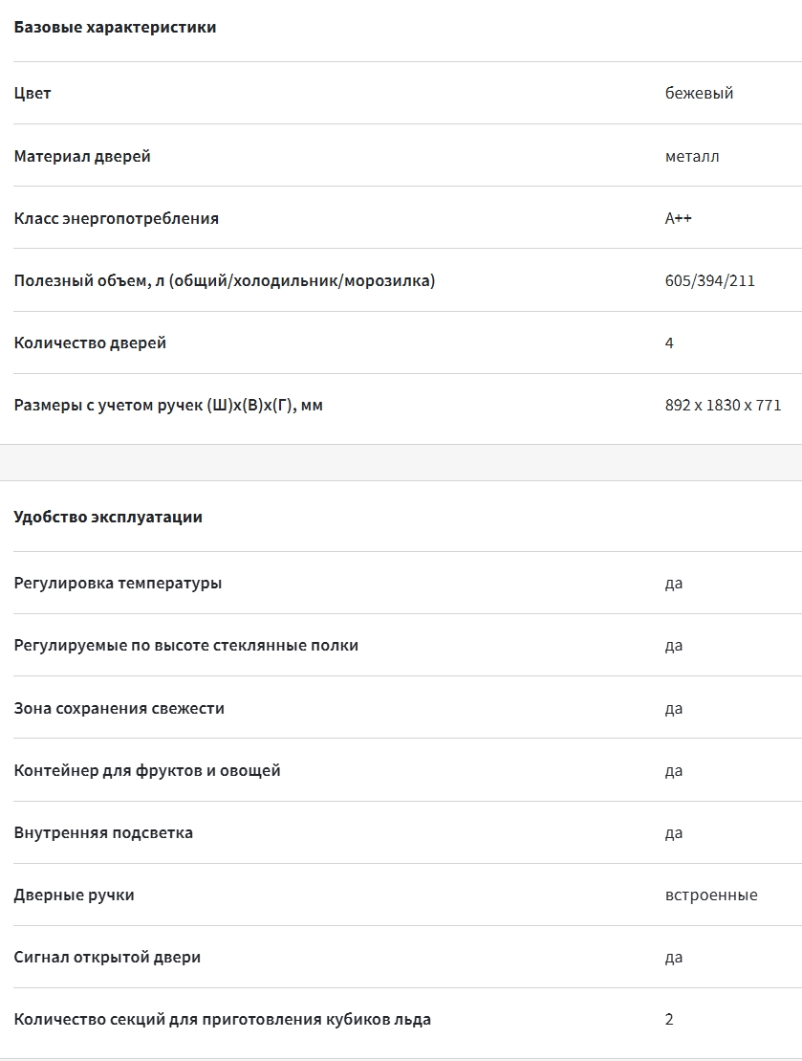
Task: Click the Размеры с учетом ручек label
Action: pyautogui.click(x=168, y=406)
